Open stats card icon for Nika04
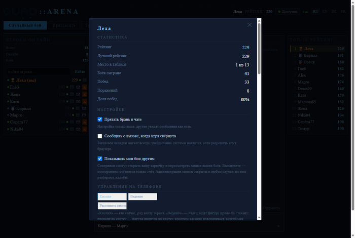Screen dimensions: 355x238 pyautogui.click(x=72, y=129)
